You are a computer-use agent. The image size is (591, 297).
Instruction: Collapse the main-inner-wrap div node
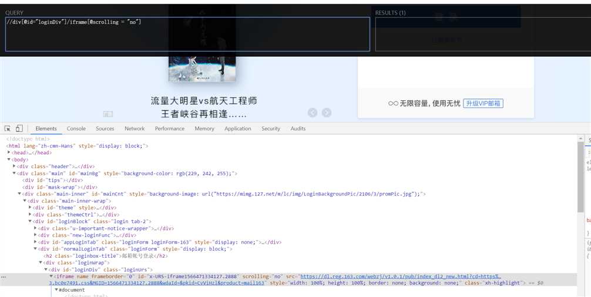pos(25,201)
